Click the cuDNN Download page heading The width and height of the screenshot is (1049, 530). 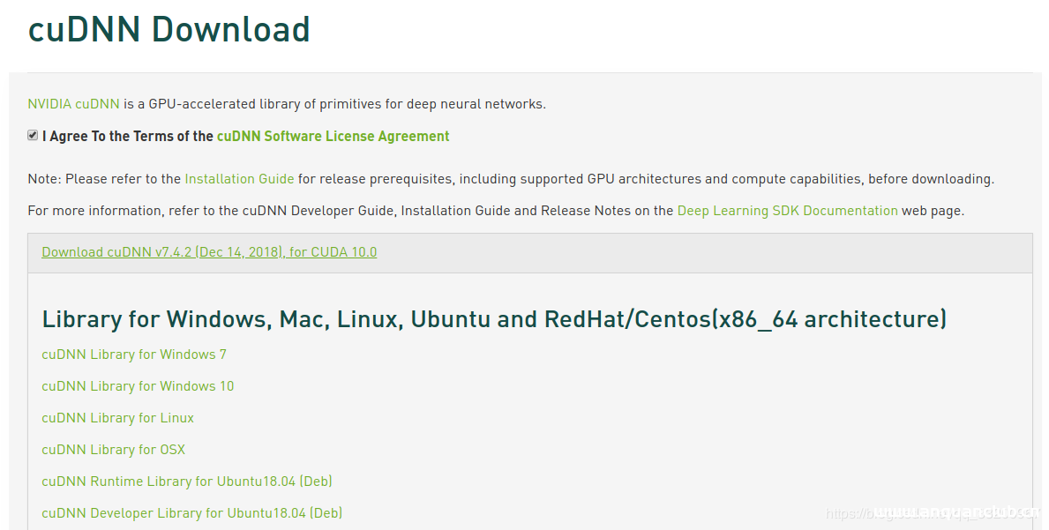169,29
